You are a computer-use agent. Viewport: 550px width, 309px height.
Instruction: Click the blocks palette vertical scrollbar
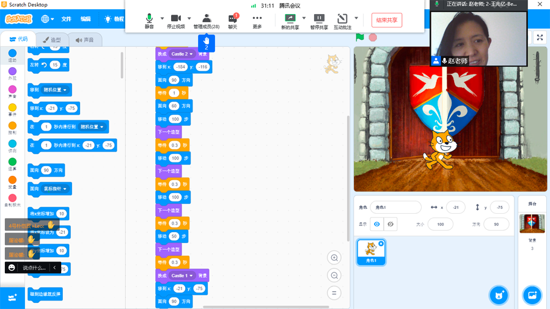(122, 65)
